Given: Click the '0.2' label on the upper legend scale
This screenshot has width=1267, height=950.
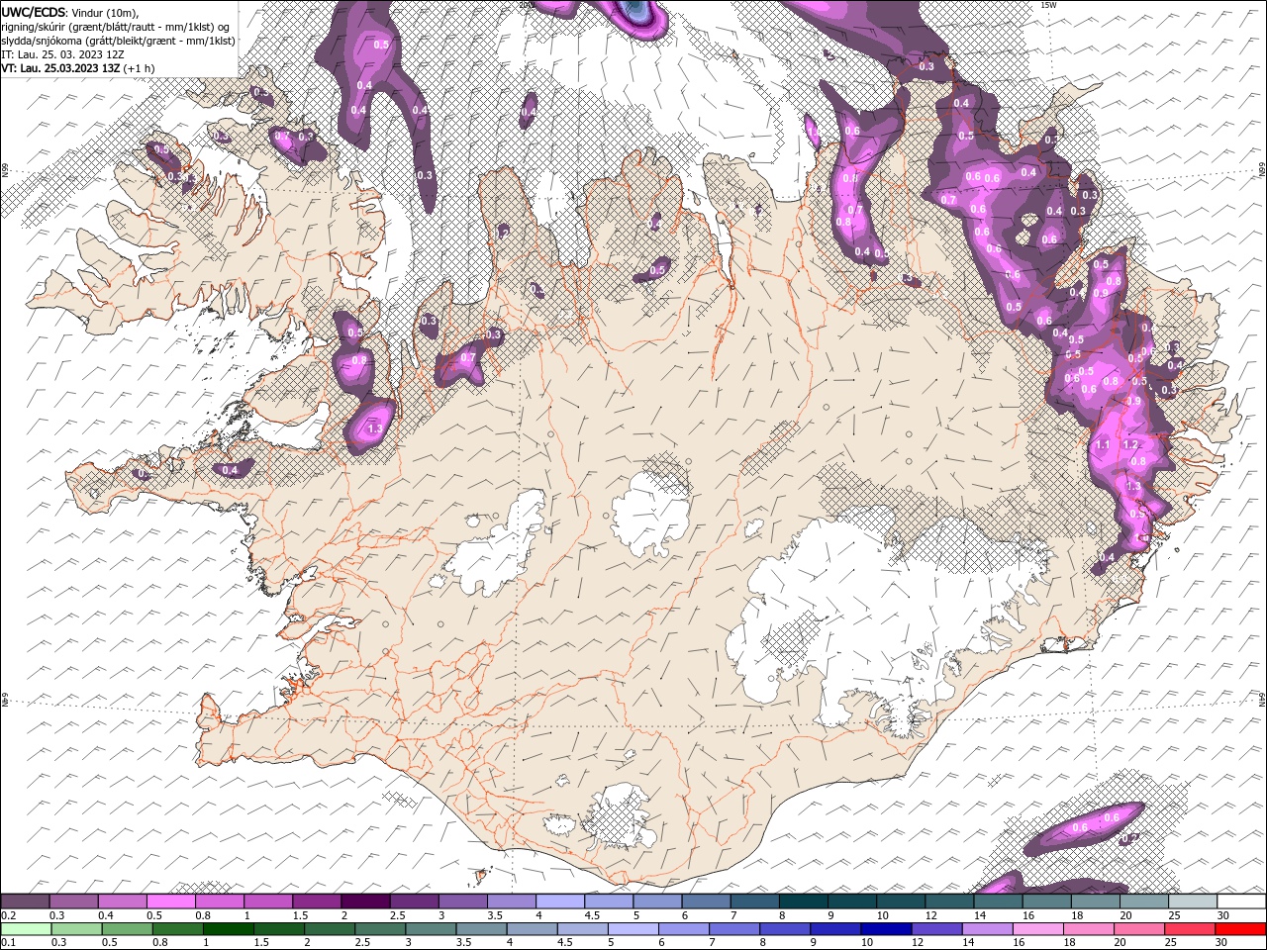Looking at the screenshot, I should [x=8, y=915].
